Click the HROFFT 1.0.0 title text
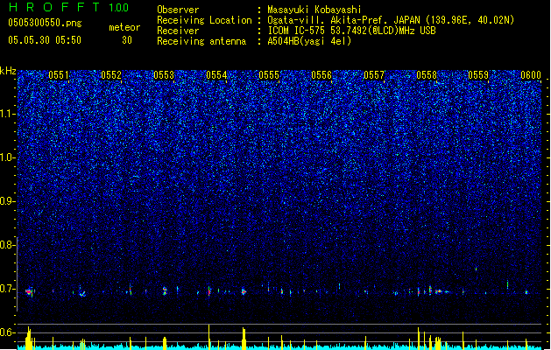The height and width of the screenshot is (350, 551). [68, 7]
